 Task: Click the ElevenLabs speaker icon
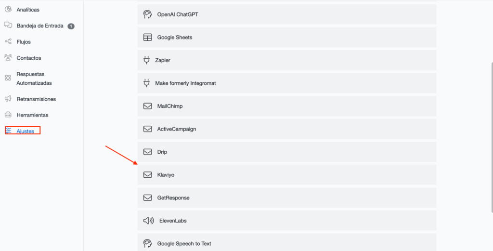coord(149,221)
